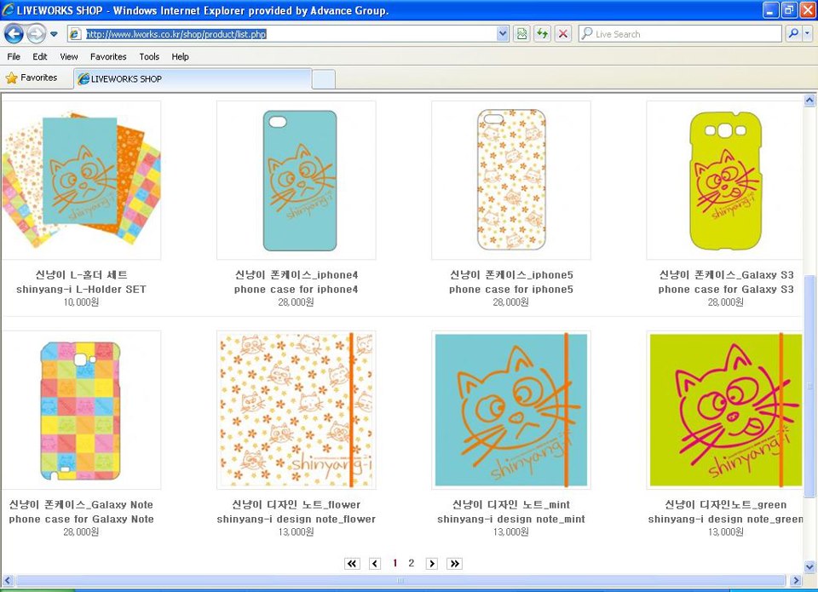Open the View menu
This screenshot has height=592, width=818.
pyautogui.click(x=69, y=57)
